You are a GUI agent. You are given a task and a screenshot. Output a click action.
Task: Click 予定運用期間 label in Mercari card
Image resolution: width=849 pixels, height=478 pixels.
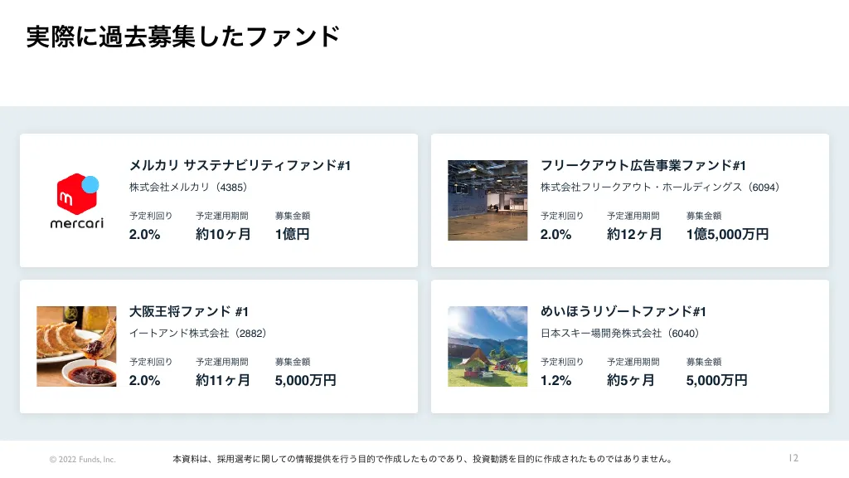coord(222,216)
